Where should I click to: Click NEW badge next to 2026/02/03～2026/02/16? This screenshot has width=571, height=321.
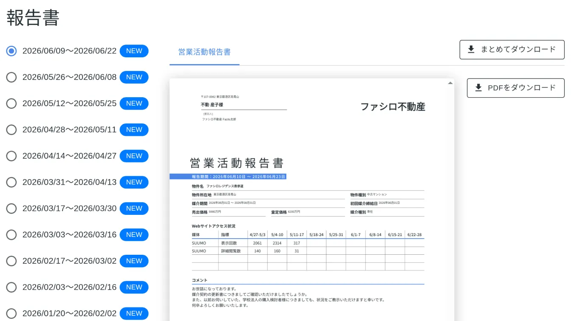(134, 287)
